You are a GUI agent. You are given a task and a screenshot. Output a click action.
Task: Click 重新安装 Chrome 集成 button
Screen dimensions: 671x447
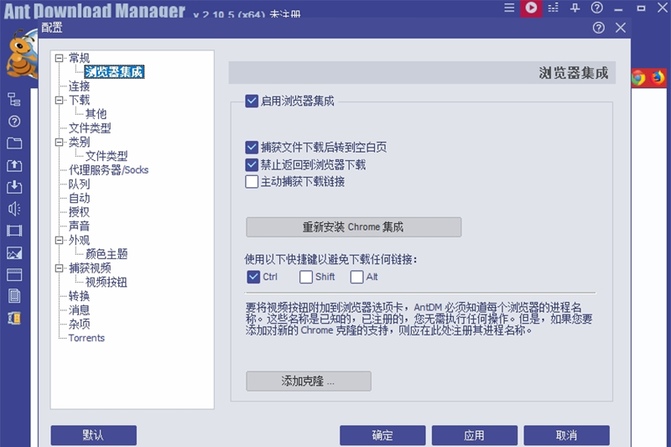353,227
